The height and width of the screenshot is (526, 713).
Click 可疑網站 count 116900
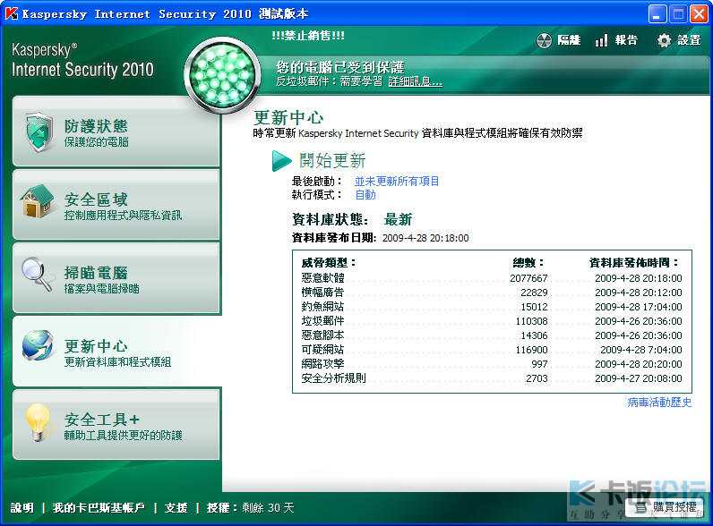click(531, 350)
